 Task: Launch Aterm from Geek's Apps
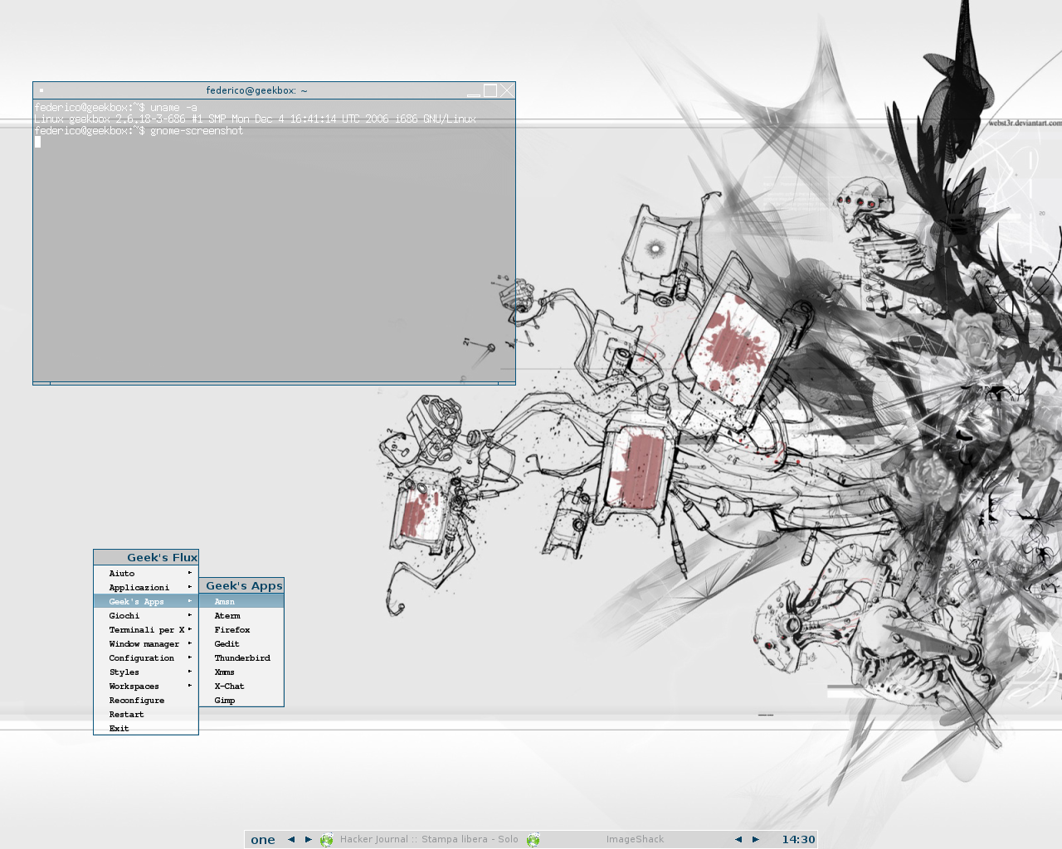(241, 615)
